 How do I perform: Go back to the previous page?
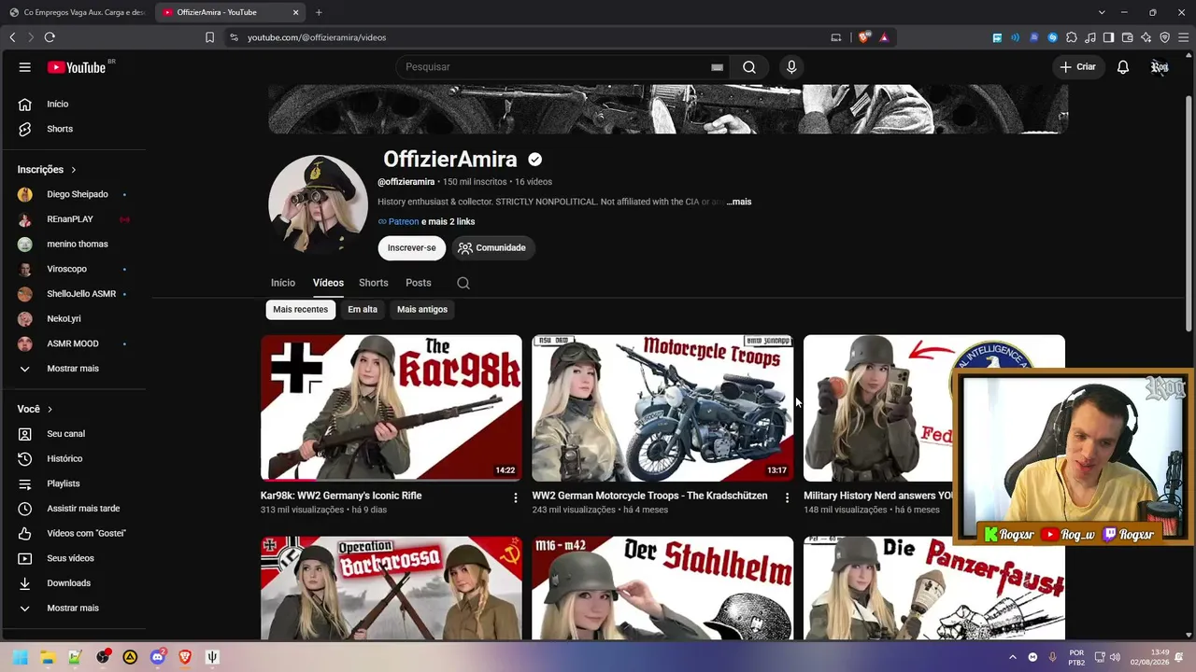(x=12, y=37)
